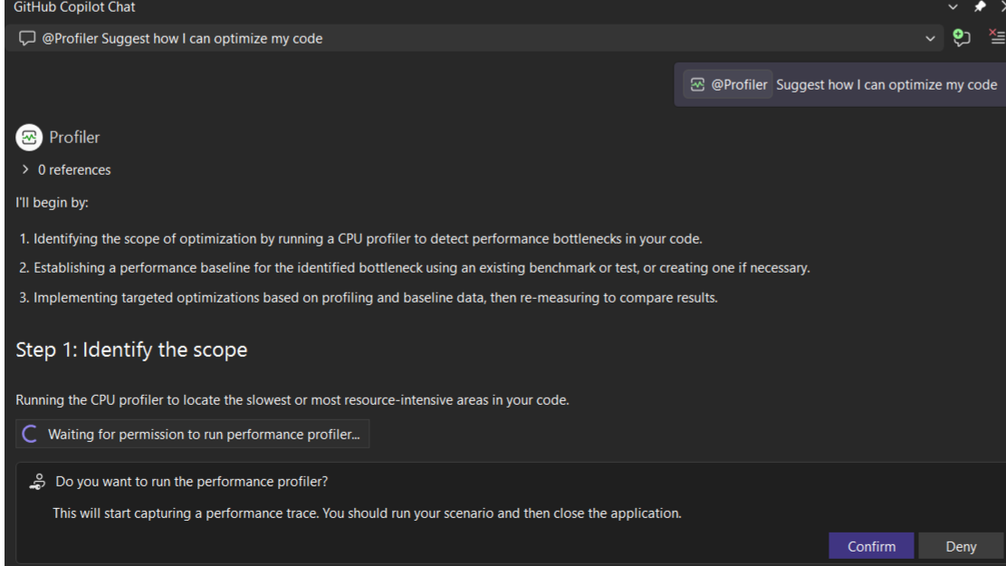The height and width of the screenshot is (566, 1006).
Task: Deny the performance profiler request
Action: pos(960,545)
